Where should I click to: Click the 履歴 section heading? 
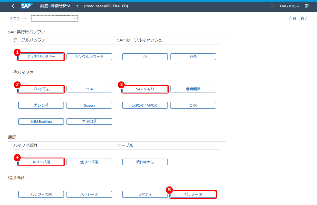coord(12,137)
